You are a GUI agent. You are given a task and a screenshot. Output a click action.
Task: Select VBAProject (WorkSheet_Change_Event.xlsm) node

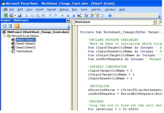click(38, 32)
